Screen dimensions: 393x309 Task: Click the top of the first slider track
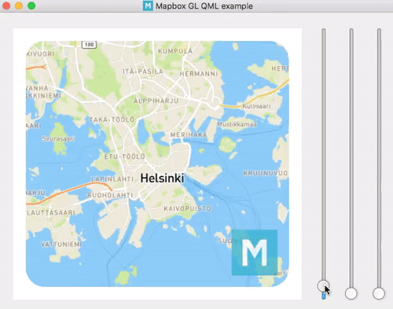(324, 30)
